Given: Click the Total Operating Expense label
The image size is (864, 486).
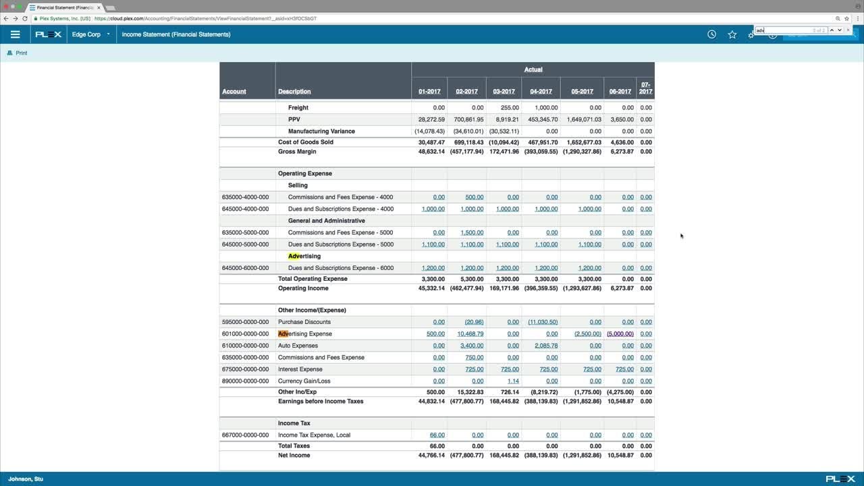Looking at the screenshot, I should pos(313,279).
